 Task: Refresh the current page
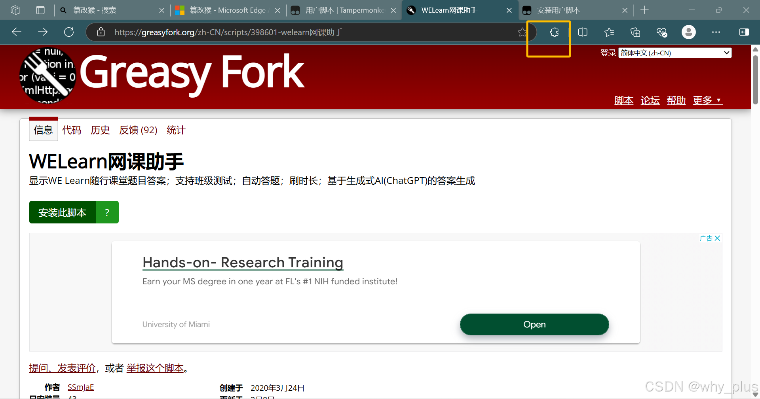[x=69, y=32]
